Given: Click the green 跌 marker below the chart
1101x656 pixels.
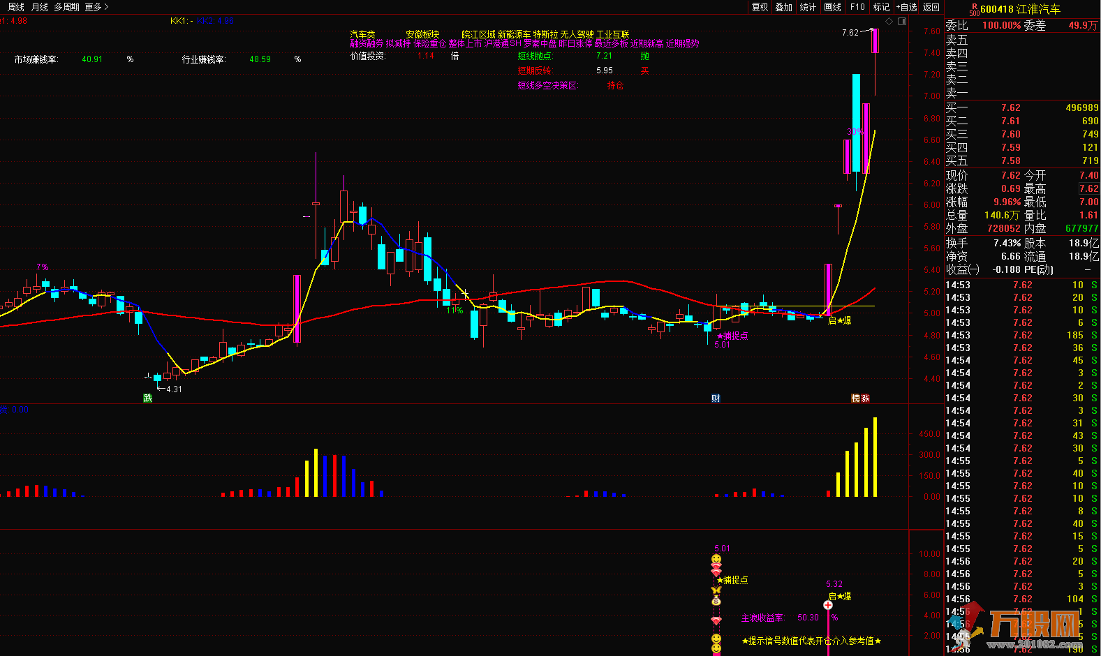Looking at the screenshot, I should (148, 398).
